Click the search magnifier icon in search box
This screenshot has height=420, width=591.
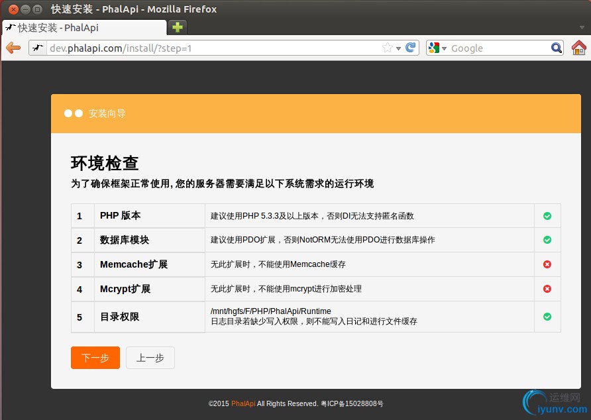point(557,48)
